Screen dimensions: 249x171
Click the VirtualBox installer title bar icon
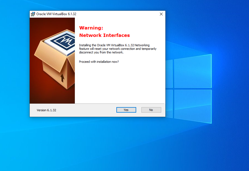pos(33,14)
